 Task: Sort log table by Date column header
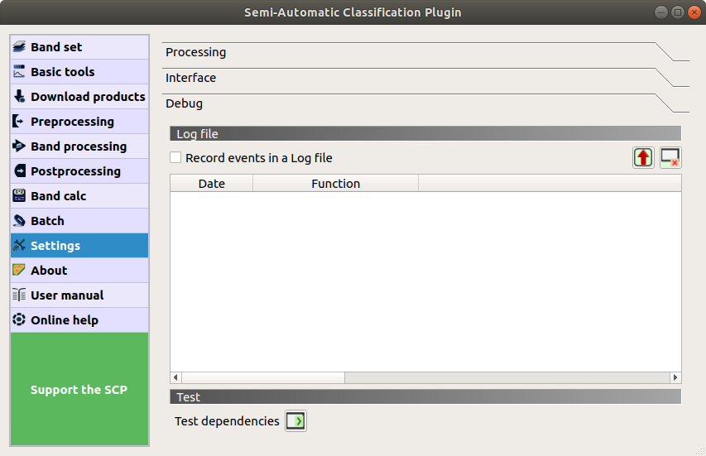[x=212, y=184]
